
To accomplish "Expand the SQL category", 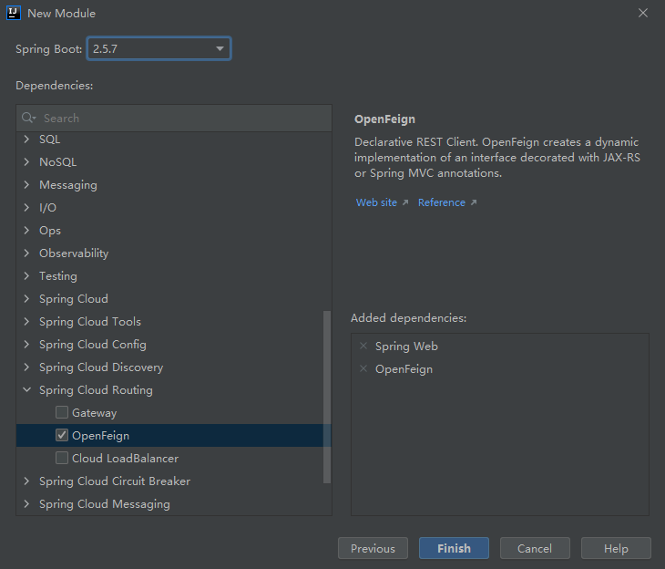I will (x=26, y=139).
